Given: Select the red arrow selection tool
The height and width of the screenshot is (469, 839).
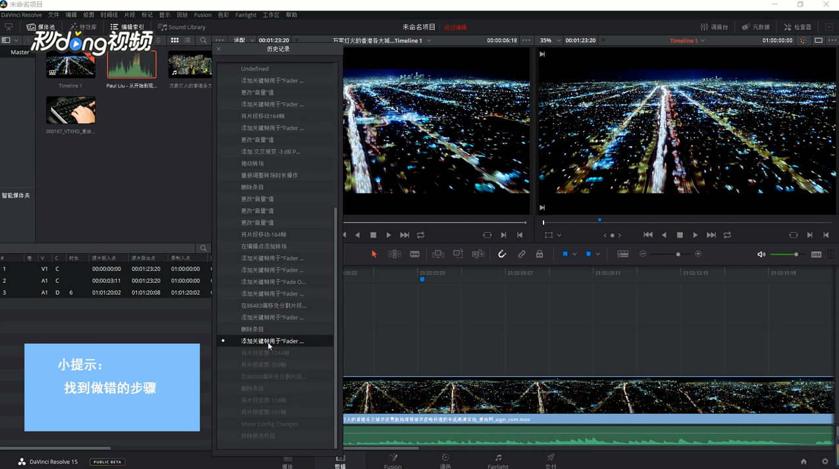Looking at the screenshot, I should tap(374, 255).
